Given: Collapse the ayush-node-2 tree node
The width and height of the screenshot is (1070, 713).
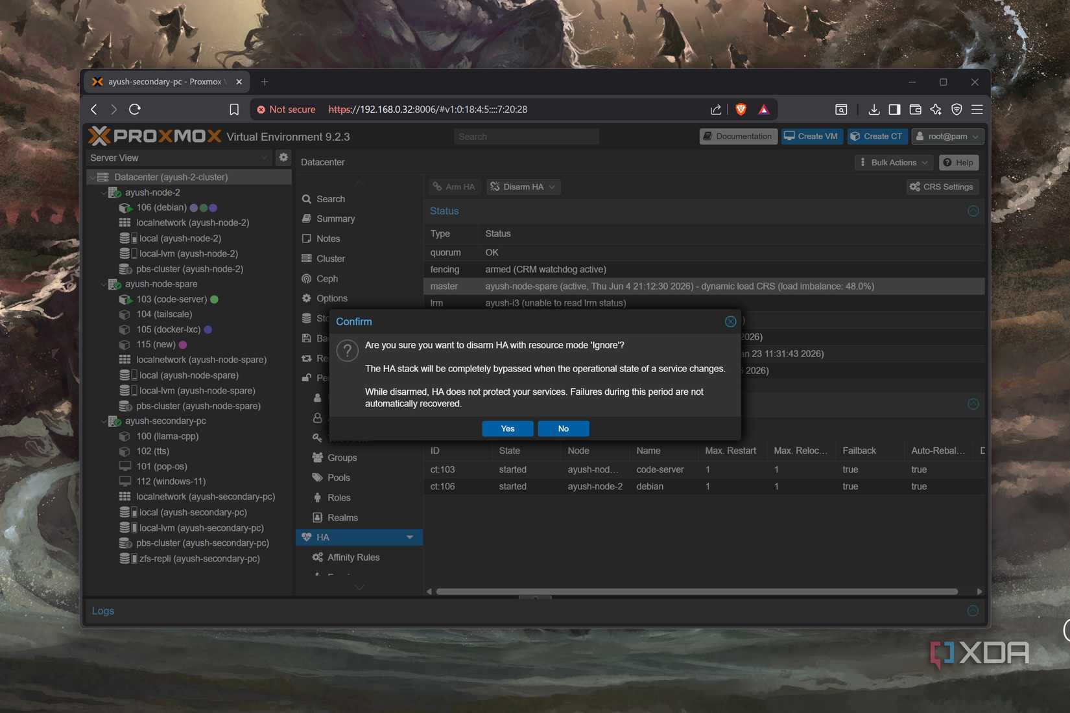Looking at the screenshot, I should (x=103, y=193).
